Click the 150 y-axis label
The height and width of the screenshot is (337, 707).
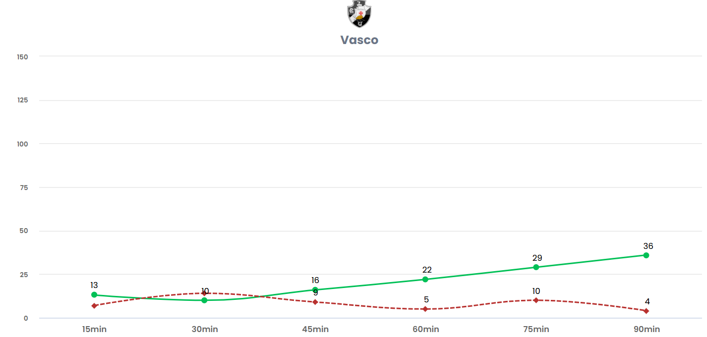[x=22, y=57]
